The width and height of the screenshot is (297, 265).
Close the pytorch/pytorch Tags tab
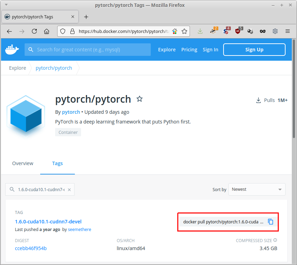point(73,17)
